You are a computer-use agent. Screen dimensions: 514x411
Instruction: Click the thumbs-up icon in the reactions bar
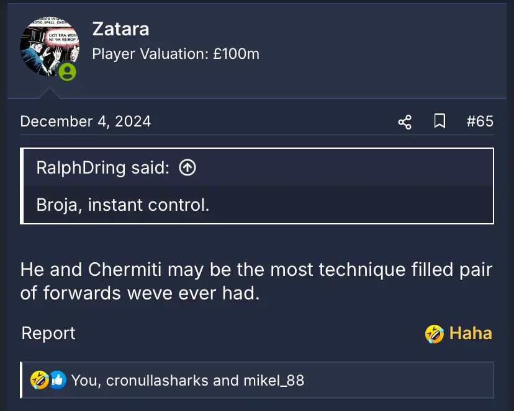click(57, 379)
